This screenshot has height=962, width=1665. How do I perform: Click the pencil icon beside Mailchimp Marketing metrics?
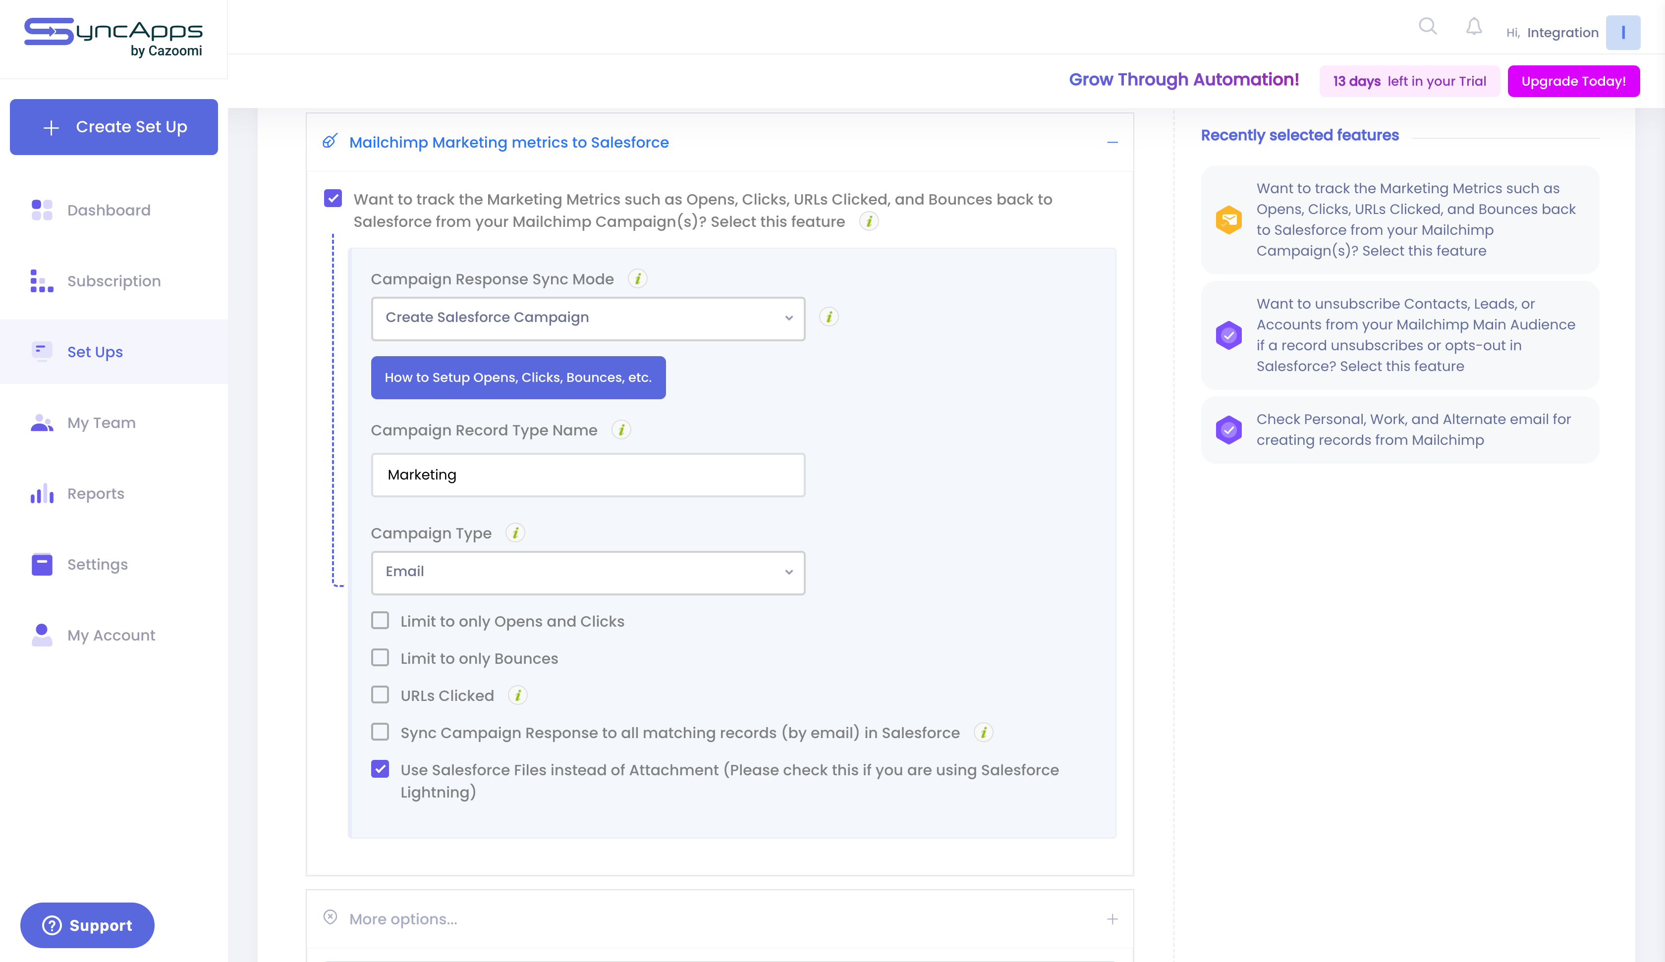(330, 141)
